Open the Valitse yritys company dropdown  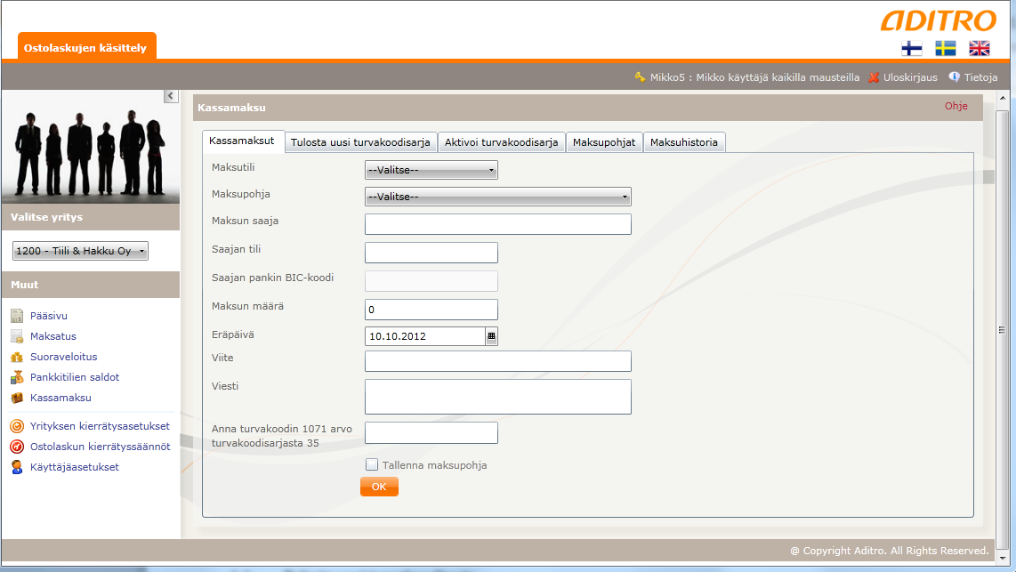(x=80, y=251)
